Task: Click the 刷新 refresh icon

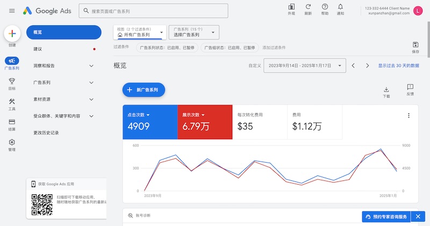Action: [x=308, y=7]
